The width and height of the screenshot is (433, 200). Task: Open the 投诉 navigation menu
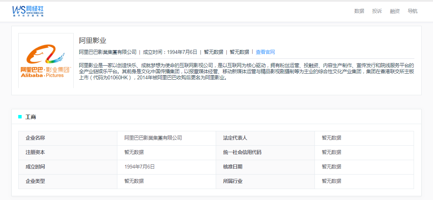[377, 11]
